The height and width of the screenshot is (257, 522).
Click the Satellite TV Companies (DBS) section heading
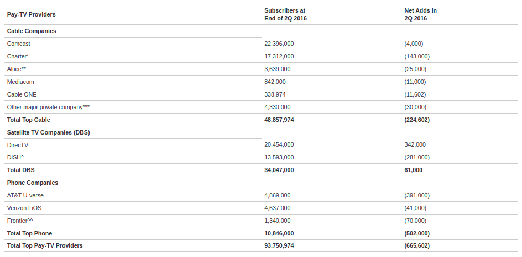click(x=48, y=132)
